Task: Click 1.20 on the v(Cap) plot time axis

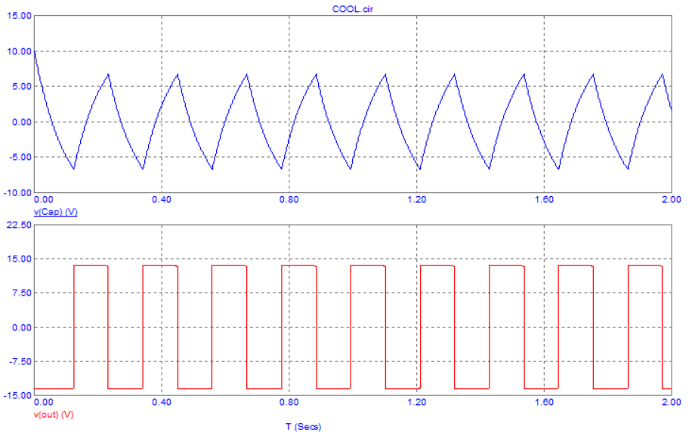Action: click(x=416, y=200)
